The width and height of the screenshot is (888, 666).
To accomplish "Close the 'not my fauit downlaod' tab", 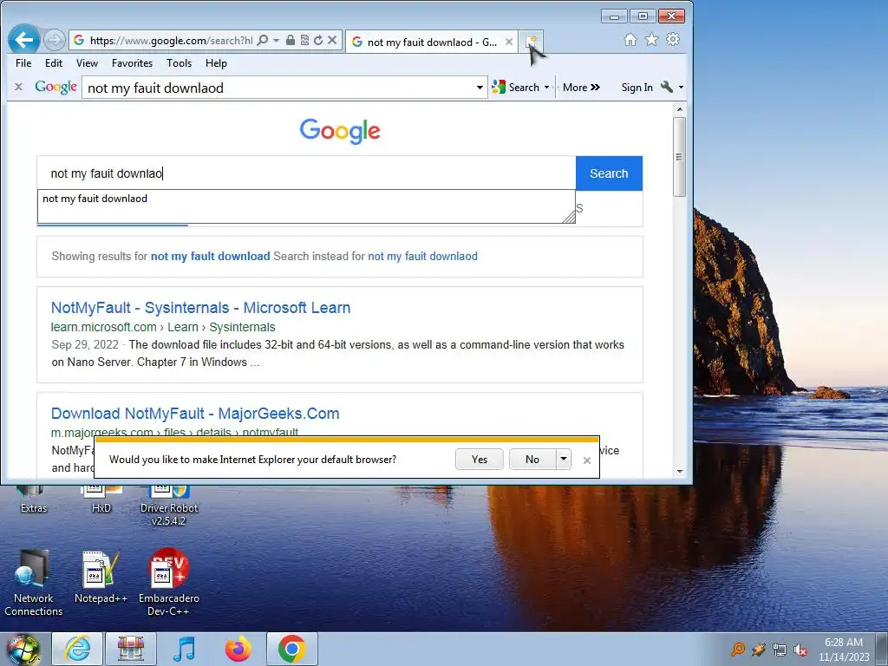I will [x=509, y=42].
